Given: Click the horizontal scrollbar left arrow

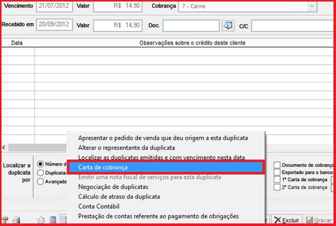Looking at the screenshot, I should (4, 148).
